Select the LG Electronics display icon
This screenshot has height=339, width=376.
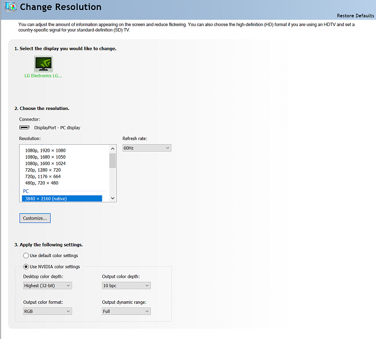(x=44, y=64)
